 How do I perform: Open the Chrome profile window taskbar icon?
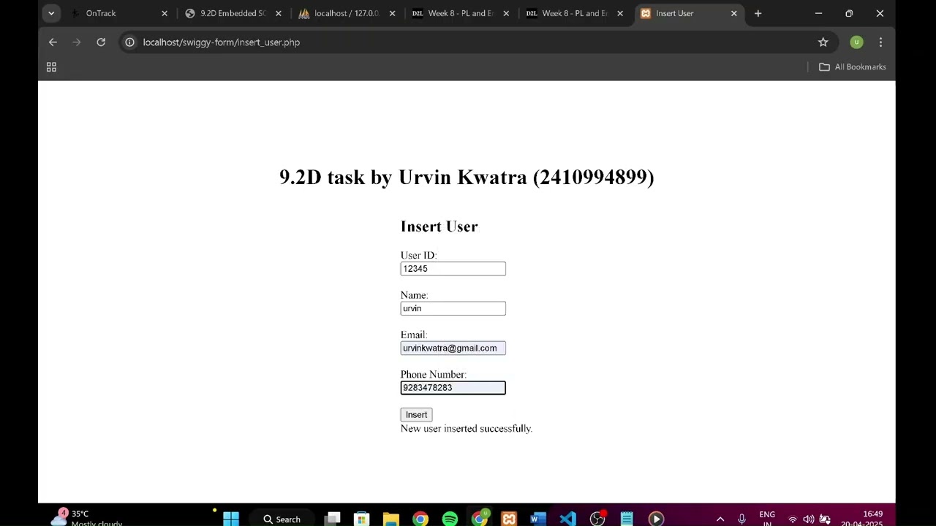[480, 519]
